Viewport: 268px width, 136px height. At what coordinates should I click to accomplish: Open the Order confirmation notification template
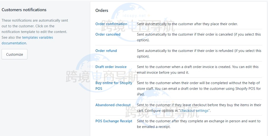(x=111, y=24)
